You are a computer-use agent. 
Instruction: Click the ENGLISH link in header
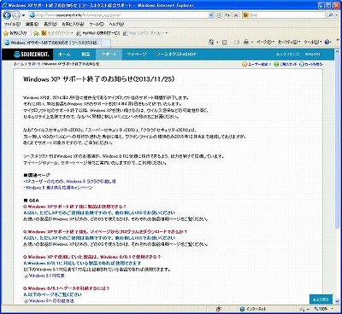pos(313,54)
